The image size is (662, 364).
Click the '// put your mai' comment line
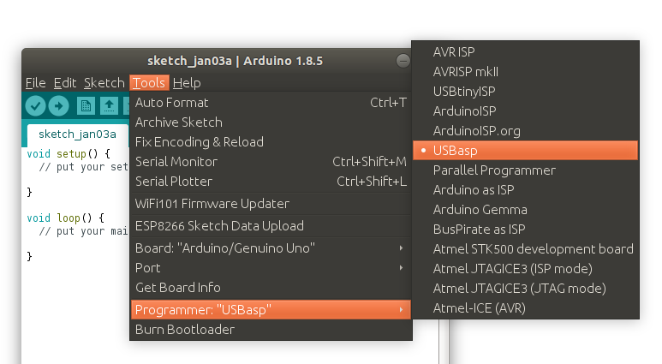pyautogui.click(x=84, y=231)
